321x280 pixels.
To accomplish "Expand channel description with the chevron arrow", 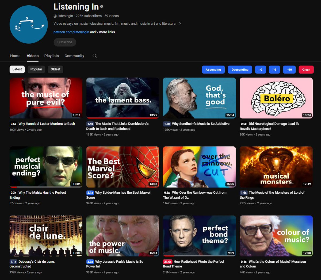I will pyautogui.click(x=180, y=24).
